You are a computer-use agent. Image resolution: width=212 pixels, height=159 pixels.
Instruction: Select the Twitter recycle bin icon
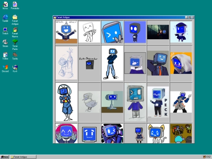[x=5, y=56]
